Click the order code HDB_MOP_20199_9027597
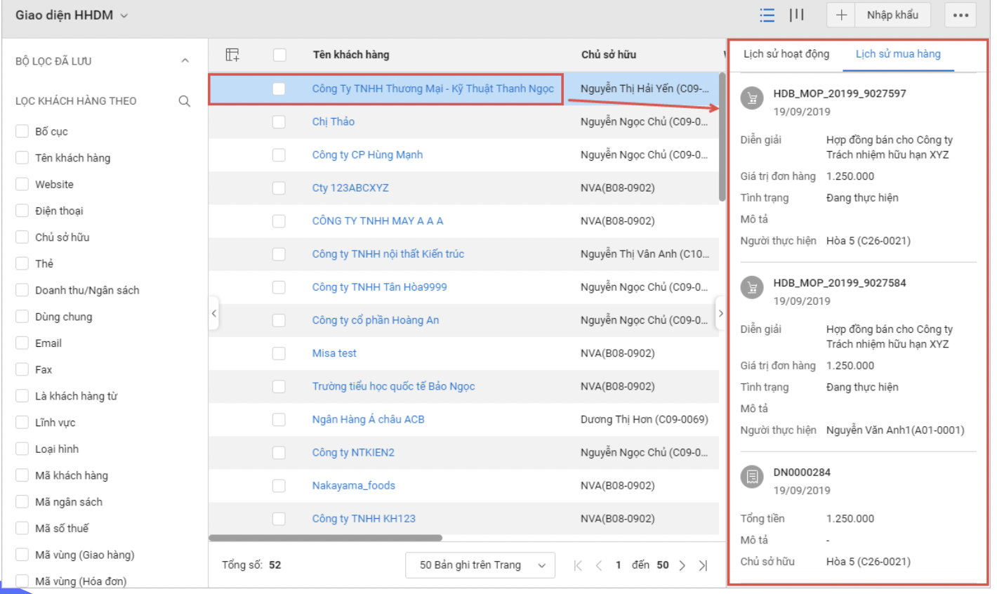This screenshot has width=997, height=594. pyautogui.click(x=840, y=93)
